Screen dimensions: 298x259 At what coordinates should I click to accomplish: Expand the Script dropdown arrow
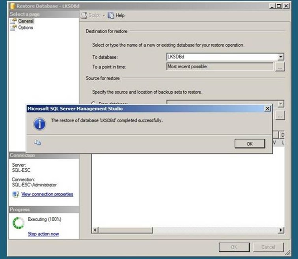104,15
